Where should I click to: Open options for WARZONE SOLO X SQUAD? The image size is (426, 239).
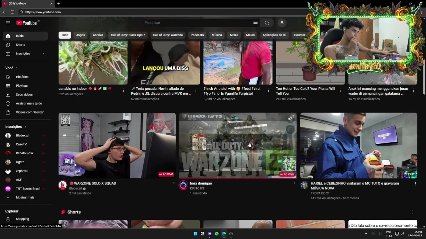[x=174, y=184]
